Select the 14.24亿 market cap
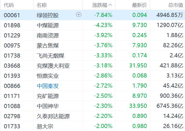This screenshot has width=185, height=131. click(x=173, y=116)
